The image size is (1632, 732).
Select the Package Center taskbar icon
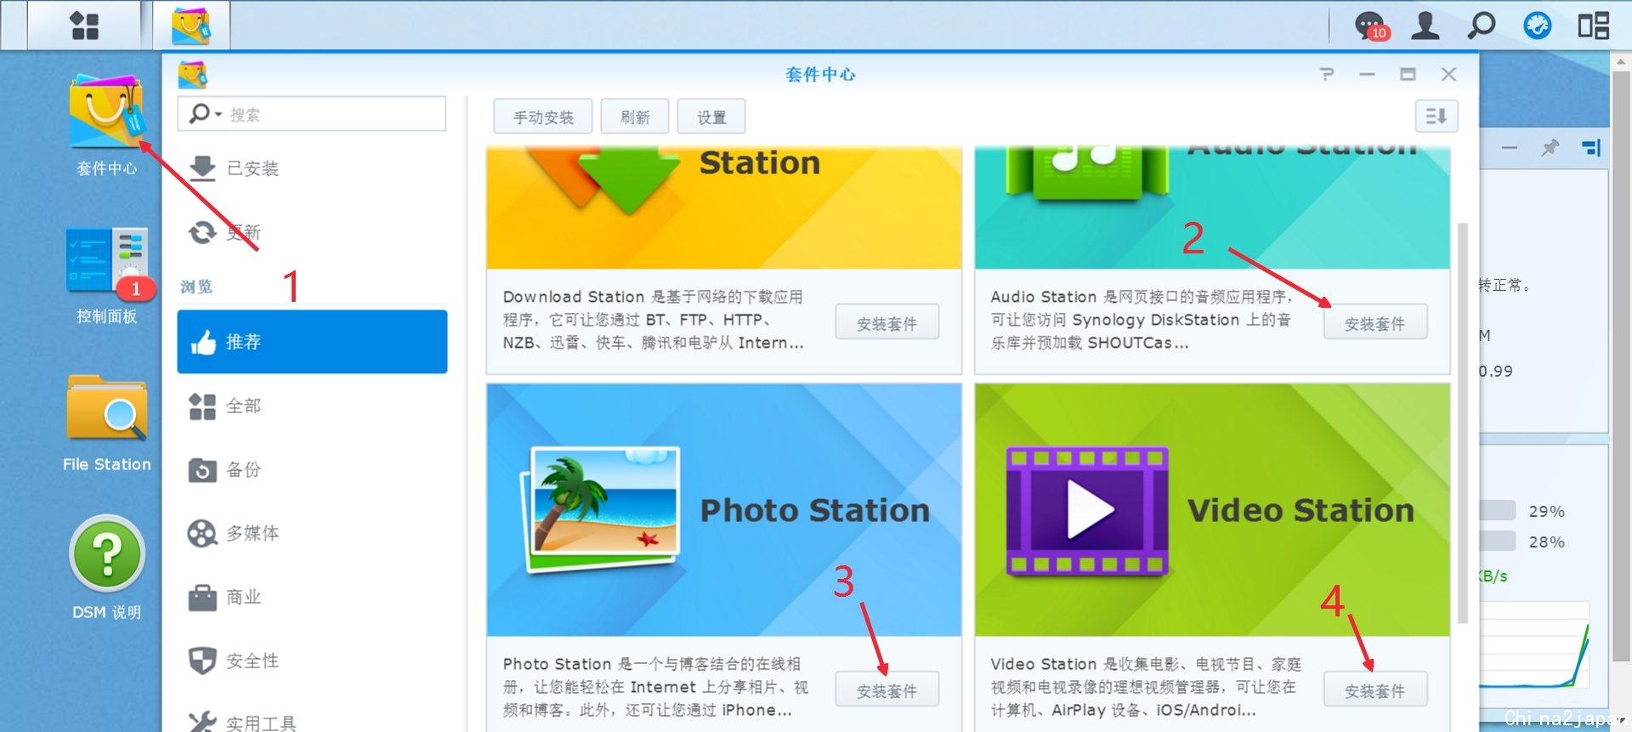191,26
